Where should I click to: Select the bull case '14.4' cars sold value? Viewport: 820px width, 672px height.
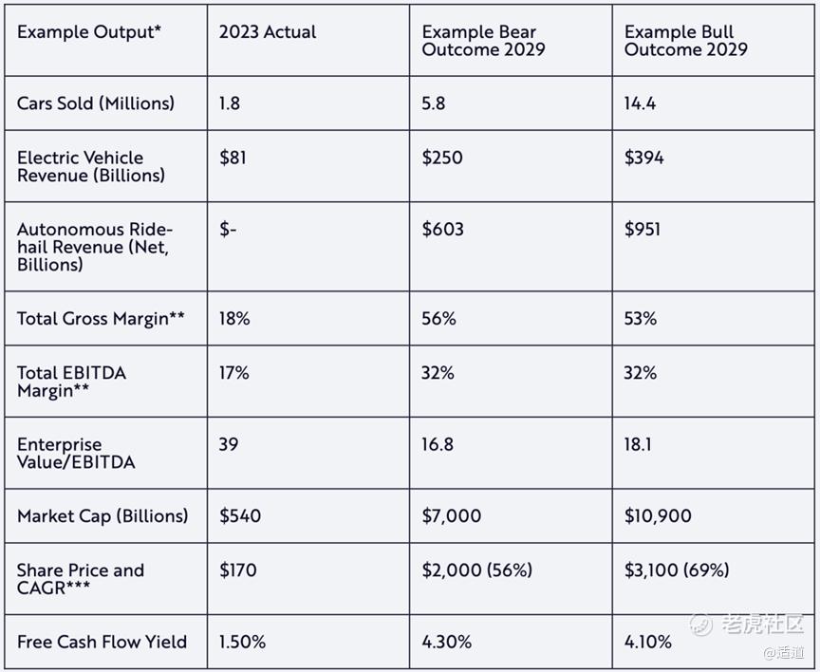(x=640, y=103)
